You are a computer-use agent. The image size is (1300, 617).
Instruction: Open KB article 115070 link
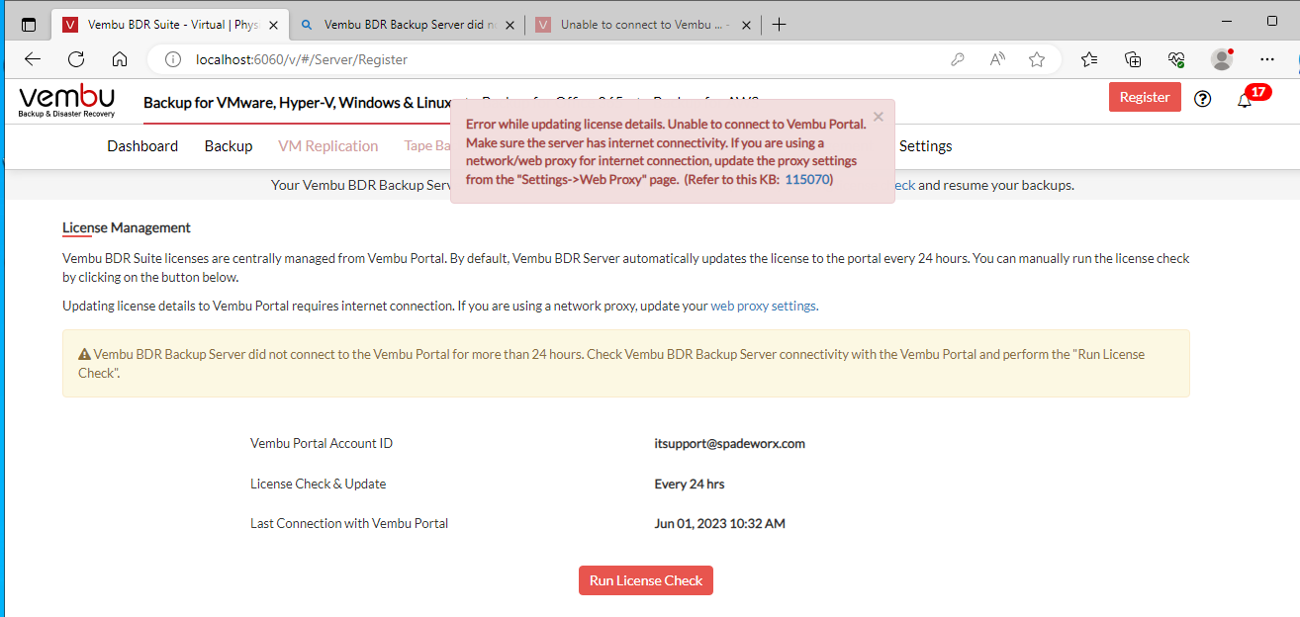808,180
